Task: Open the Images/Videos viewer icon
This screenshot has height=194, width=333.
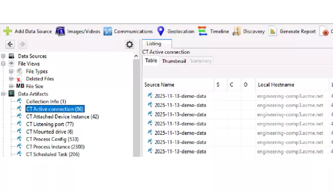Action: point(60,31)
